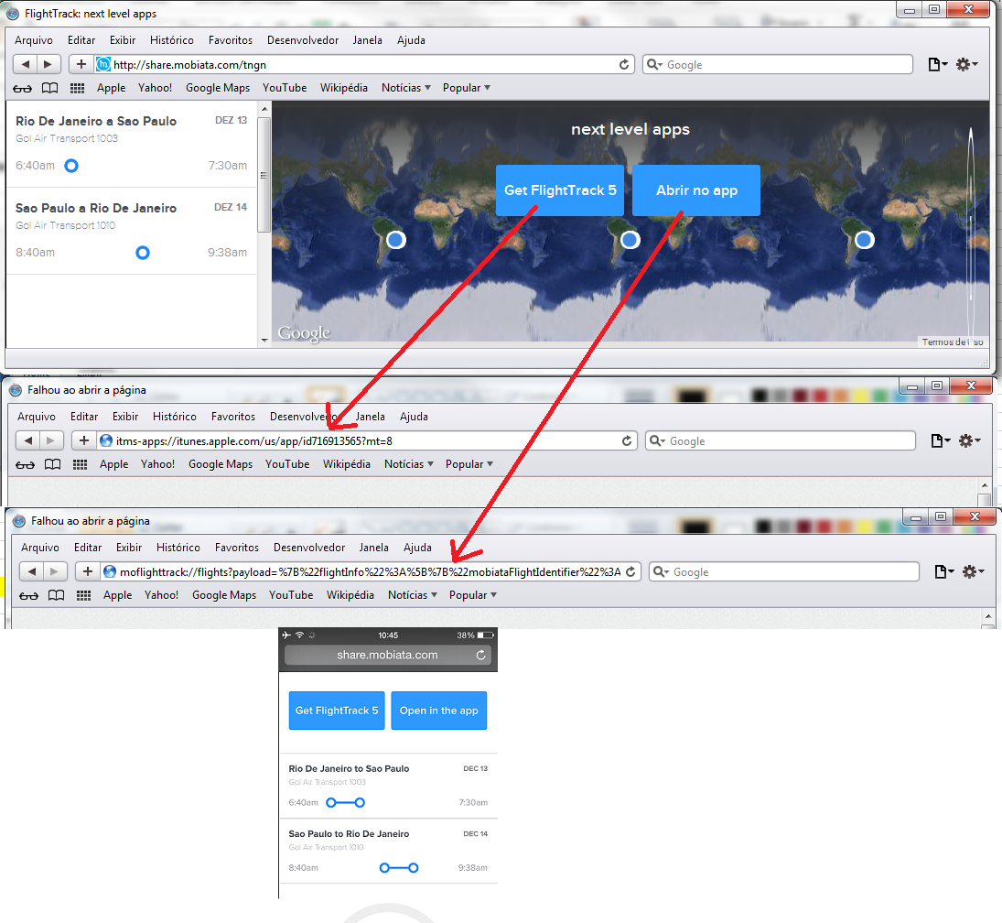Click Google search field in moflighttrack window
The image size is (1002, 923).
pos(783,571)
